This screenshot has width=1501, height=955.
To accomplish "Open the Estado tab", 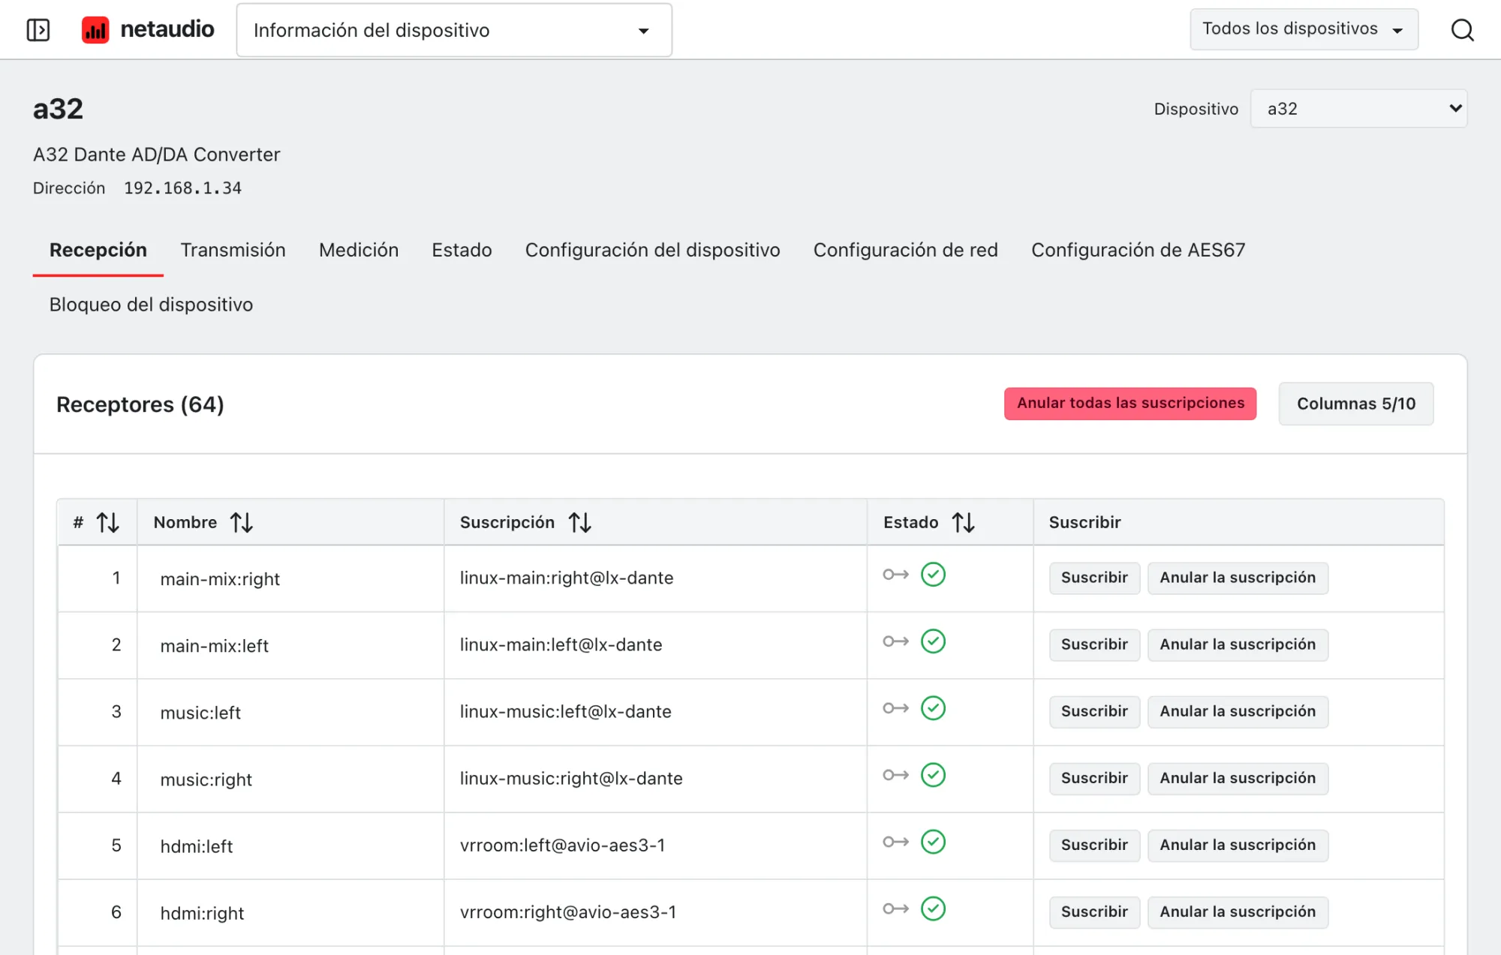I will 462,250.
